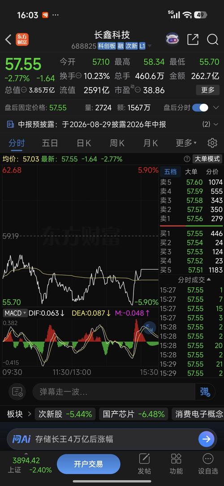Viewport: 224px width, 486px height.
Task: Expand the 上证 index bar arrow
Action: 26,454
